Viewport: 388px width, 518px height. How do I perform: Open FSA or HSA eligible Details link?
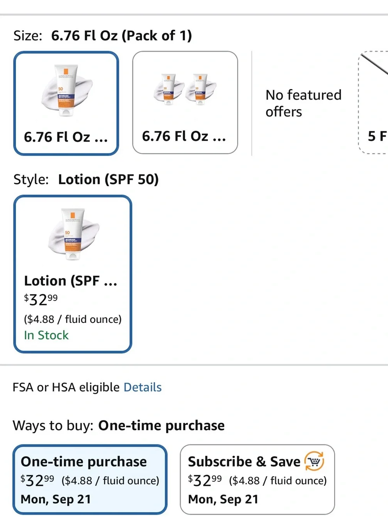coord(142,387)
